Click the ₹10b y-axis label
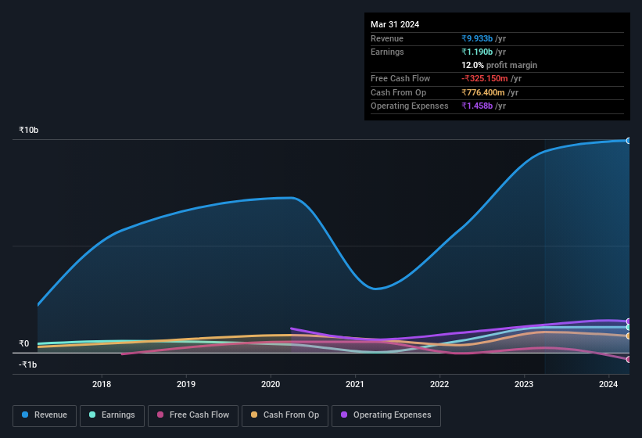 [x=29, y=130]
